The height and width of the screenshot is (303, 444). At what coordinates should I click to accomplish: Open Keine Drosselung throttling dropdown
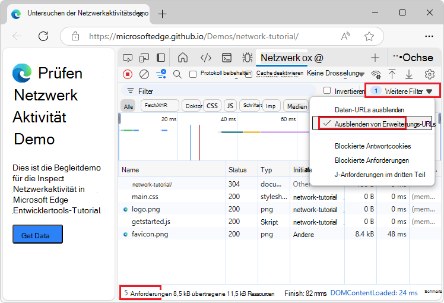pos(335,74)
